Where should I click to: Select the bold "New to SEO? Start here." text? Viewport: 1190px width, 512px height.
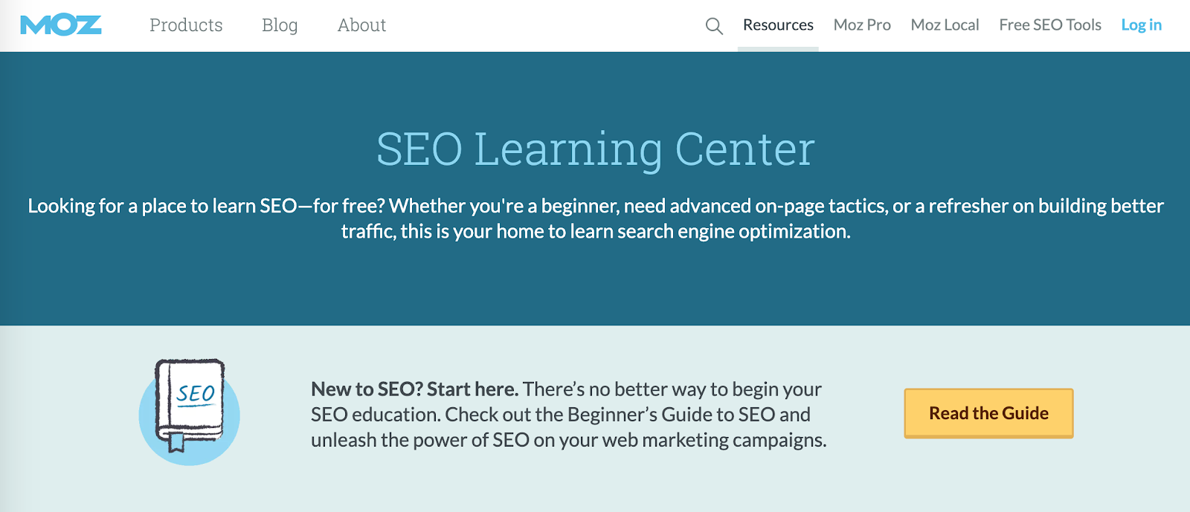414,389
